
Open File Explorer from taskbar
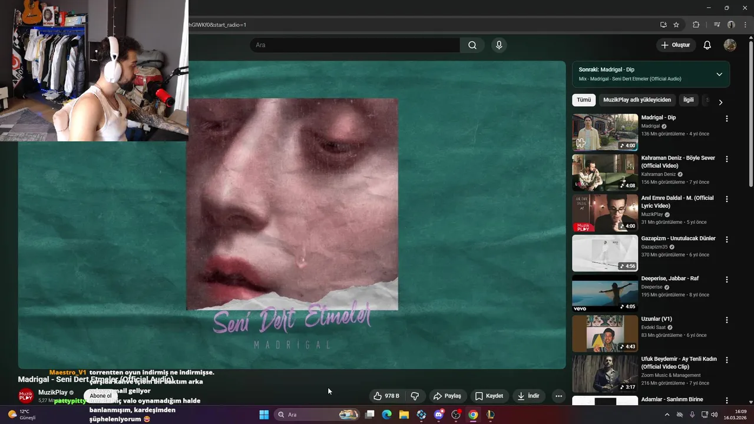[x=404, y=415]
